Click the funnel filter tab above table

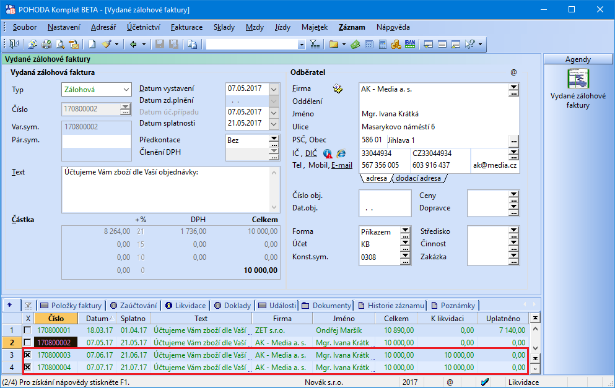28,306
